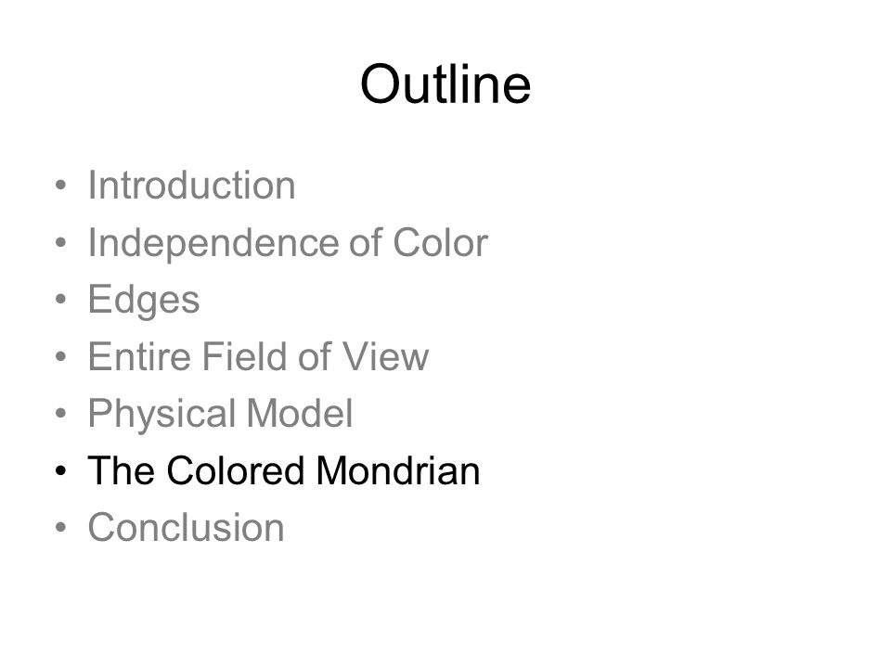This screenshot has height=668, width=891.
Task: Click the bullet point before Introduction
Action: point(61,186)
